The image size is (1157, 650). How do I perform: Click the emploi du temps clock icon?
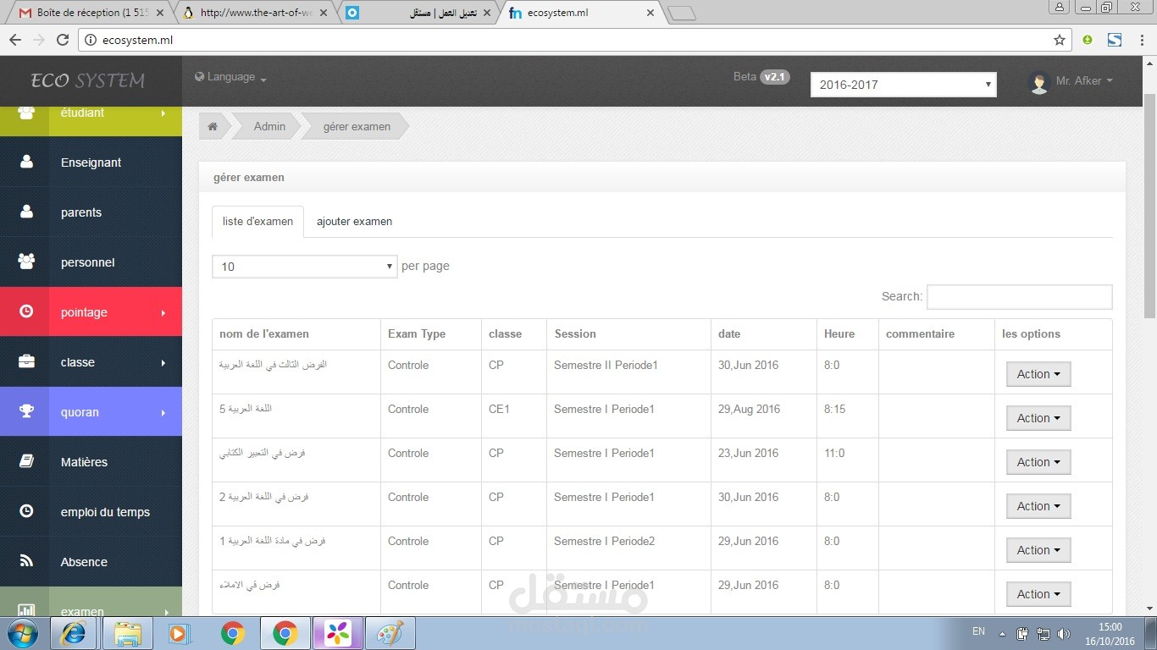[x=26, y=510]
